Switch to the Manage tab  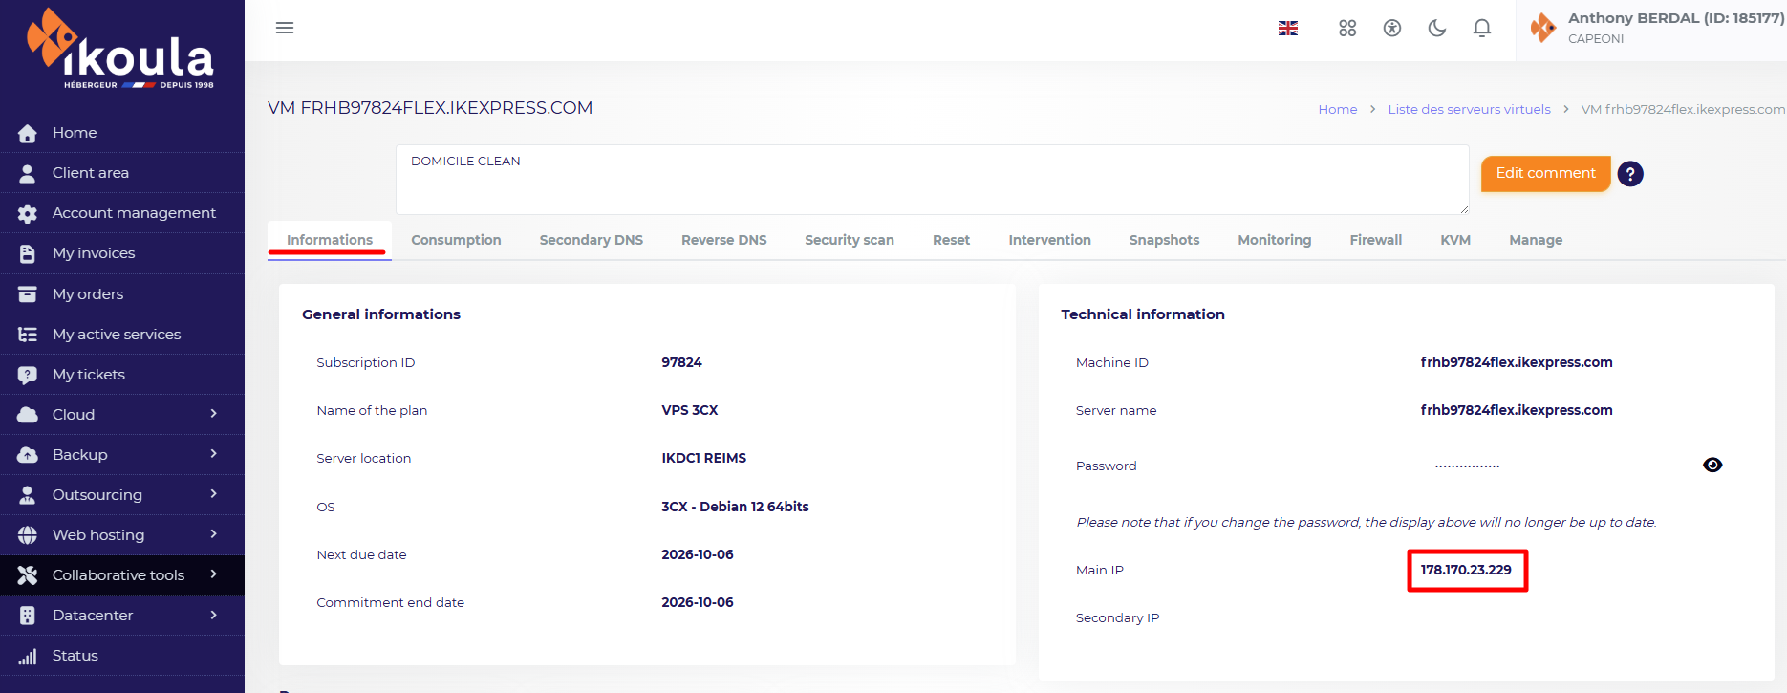1536,240
